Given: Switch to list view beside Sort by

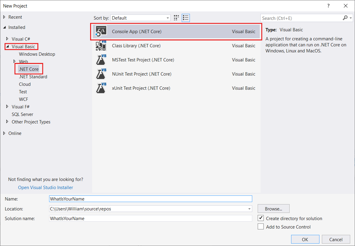Looking at the screenshot, I should tap(185, 18).
